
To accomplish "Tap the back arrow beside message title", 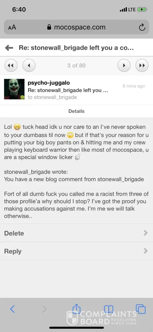I will pos(9,48).
